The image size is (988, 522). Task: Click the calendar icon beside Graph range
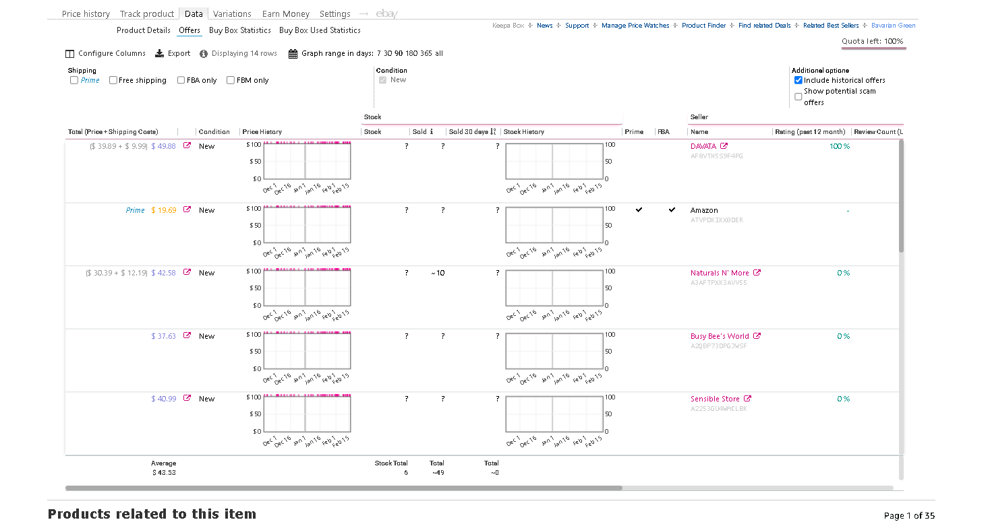(x=293, y=54)
